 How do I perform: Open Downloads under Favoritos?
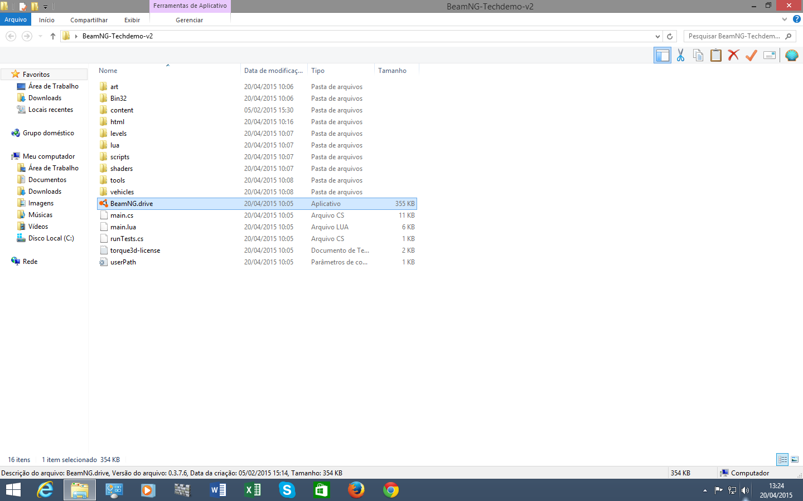pos(45,98)
